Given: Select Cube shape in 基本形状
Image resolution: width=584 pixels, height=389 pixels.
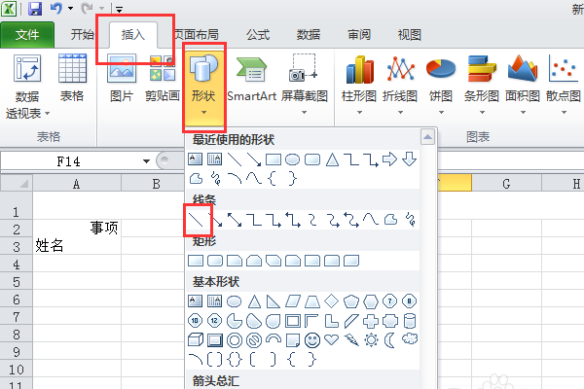Looking at the screenshot, I should pyautogui.click(x=196, y=339).
